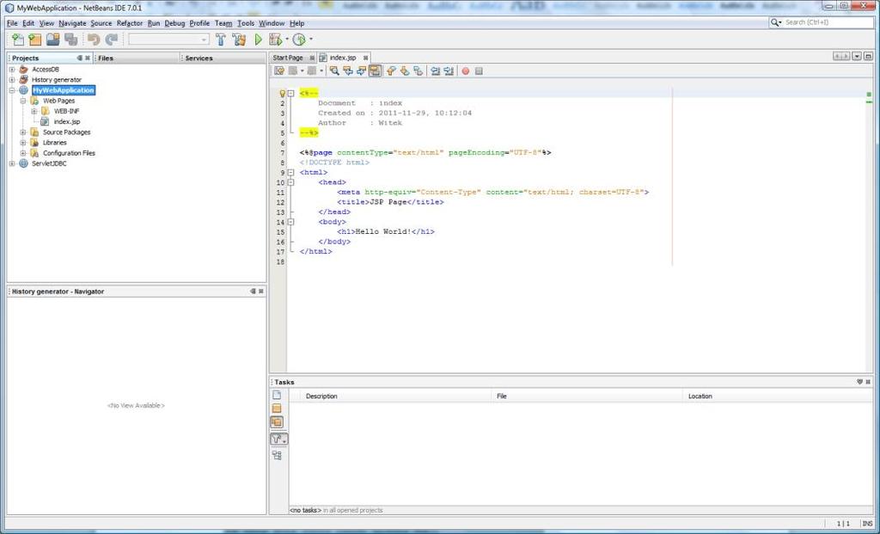
Task: Expand the History generator project node
Action: click(12, 80)
